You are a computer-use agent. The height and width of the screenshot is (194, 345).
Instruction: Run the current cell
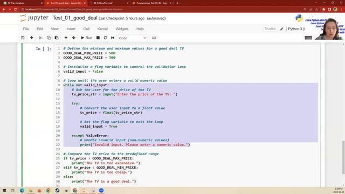(86, 38)
